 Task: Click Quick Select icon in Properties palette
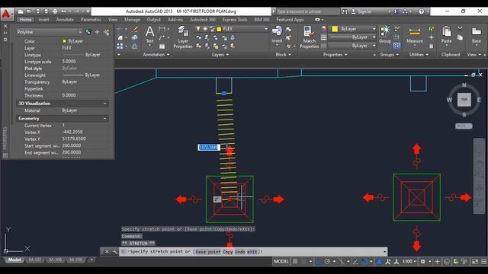pos(107,32)
